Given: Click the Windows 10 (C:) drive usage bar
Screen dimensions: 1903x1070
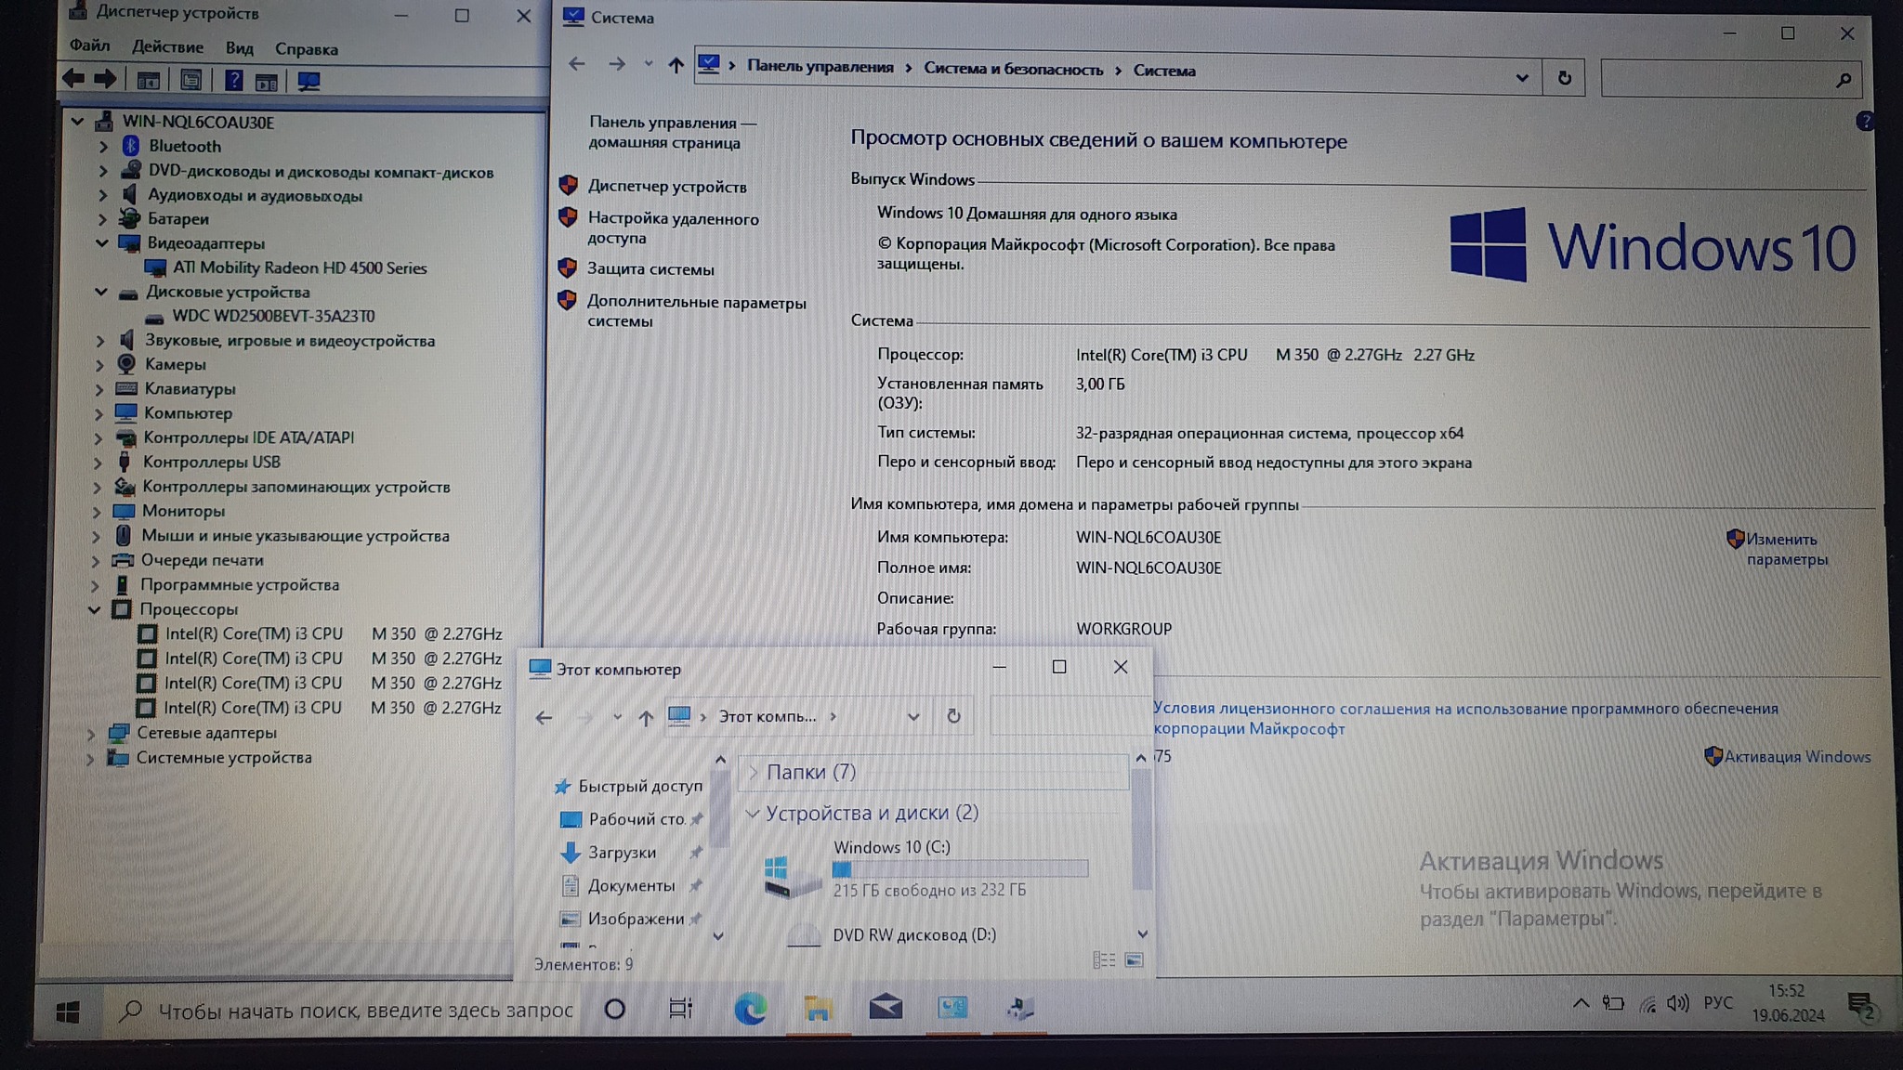Looking at the screenshot, I should (x=960, y=868).
